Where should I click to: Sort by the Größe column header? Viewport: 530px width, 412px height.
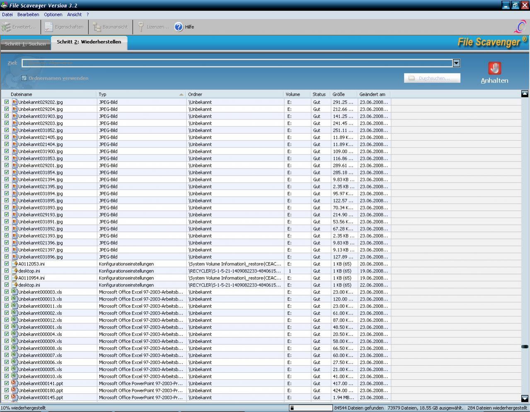(344, 94)
